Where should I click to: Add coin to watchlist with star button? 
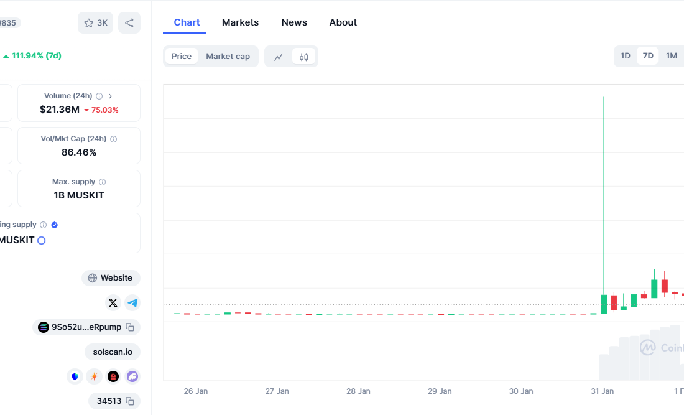(x=95, y=23)
